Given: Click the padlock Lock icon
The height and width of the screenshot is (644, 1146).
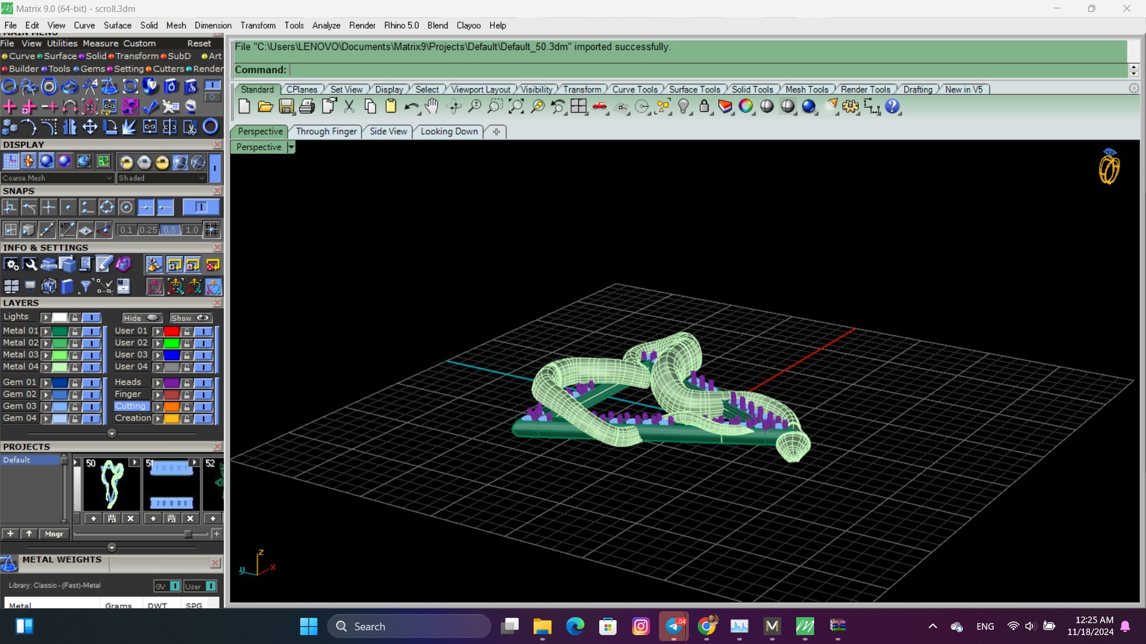Looking at the screenshot, I should [704, 106].
